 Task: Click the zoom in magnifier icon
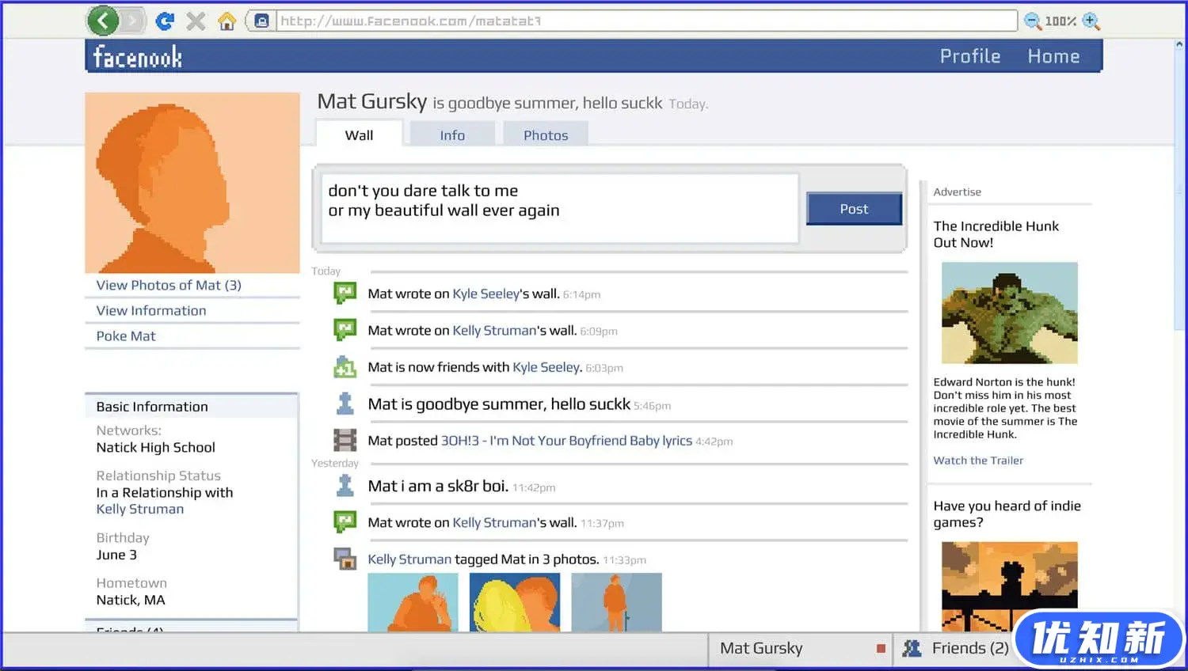pyautogui.click(x=1091, y=21)
